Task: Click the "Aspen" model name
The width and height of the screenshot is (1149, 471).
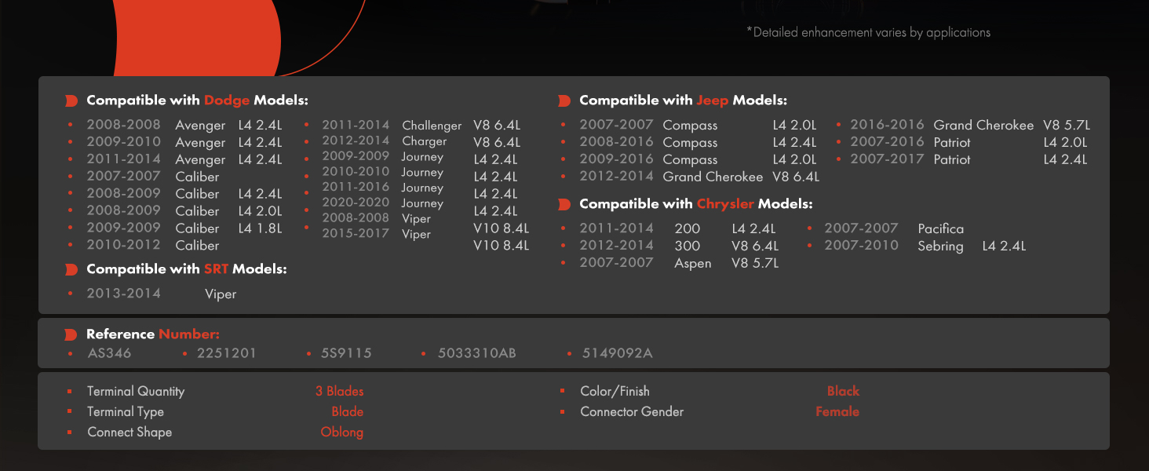Action: [693, 264]
